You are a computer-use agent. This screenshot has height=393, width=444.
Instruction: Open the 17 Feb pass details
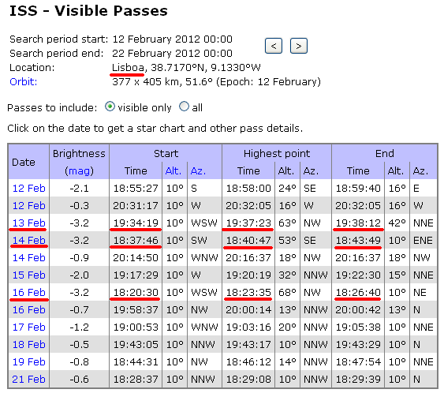28,327
